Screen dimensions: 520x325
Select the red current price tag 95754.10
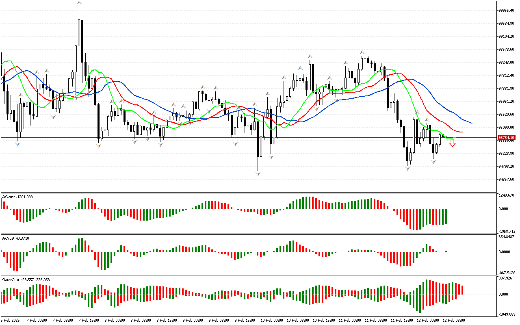point(507,138)
